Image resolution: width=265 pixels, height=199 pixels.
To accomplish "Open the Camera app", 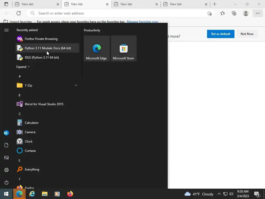I will click(x=47, y=132).
